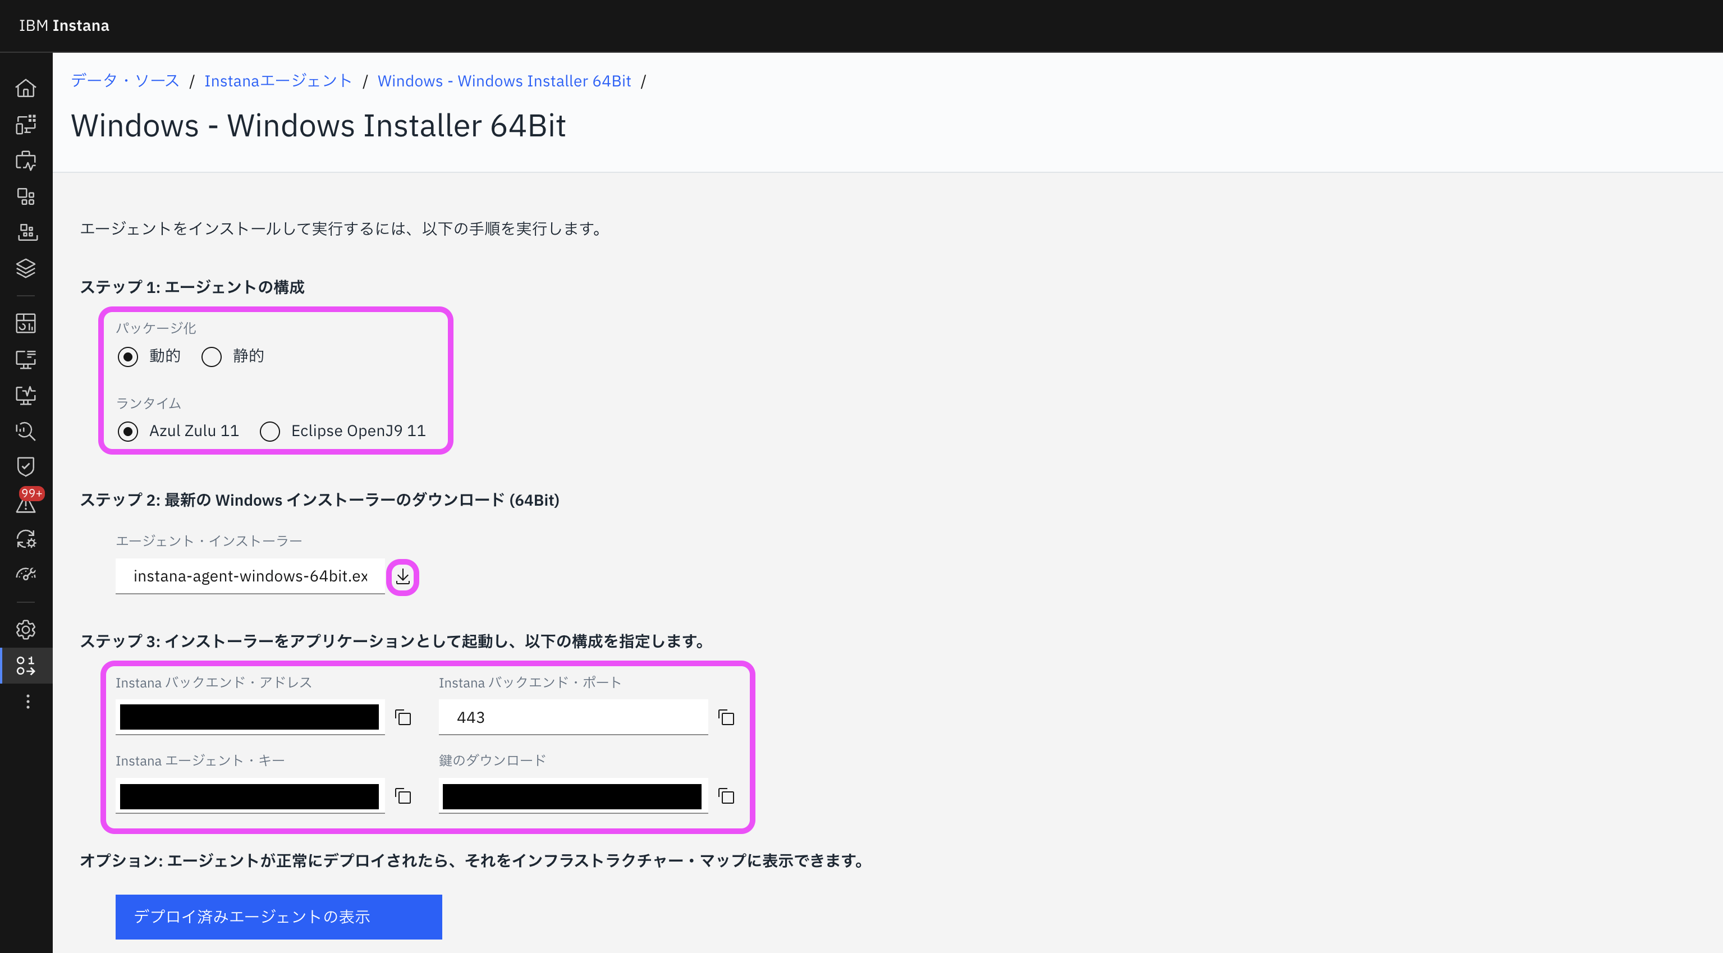Click Windows Installer 64Bit breadcrumb link
This screenshot has width=1723, height=953.
pyautogui.click(x=503, y=81)
